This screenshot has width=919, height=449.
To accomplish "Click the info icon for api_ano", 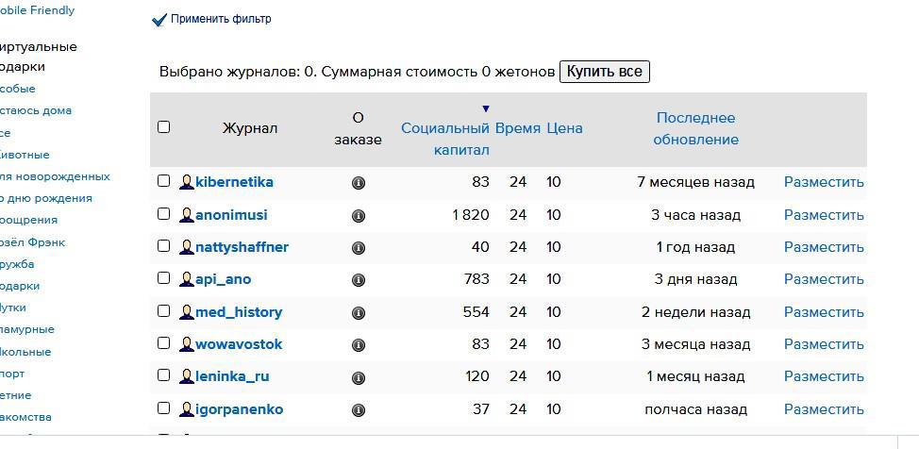I will pyautogui.click(x=359, y=280).
